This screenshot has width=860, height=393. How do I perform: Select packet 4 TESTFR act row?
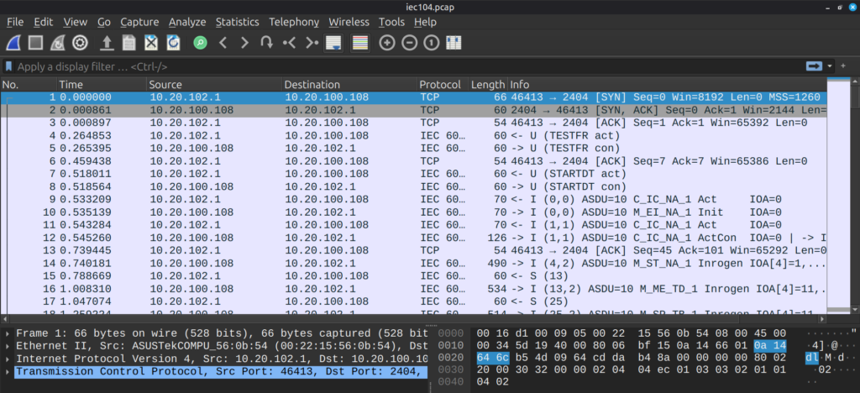[413, 135]
